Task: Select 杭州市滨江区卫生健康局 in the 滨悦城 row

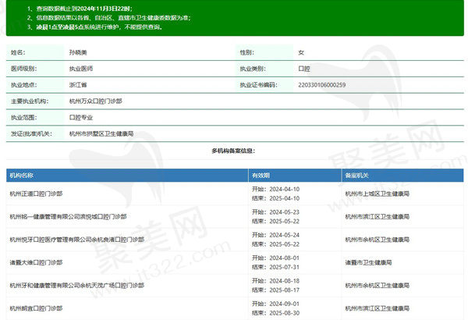Action: pyautogui.click(x=378, y=217)
